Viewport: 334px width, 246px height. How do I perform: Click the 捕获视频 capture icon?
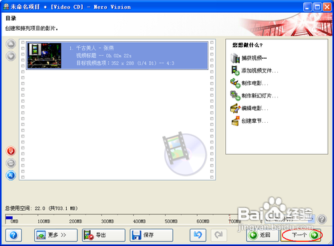pyautogui.click(x=235, y=58)
